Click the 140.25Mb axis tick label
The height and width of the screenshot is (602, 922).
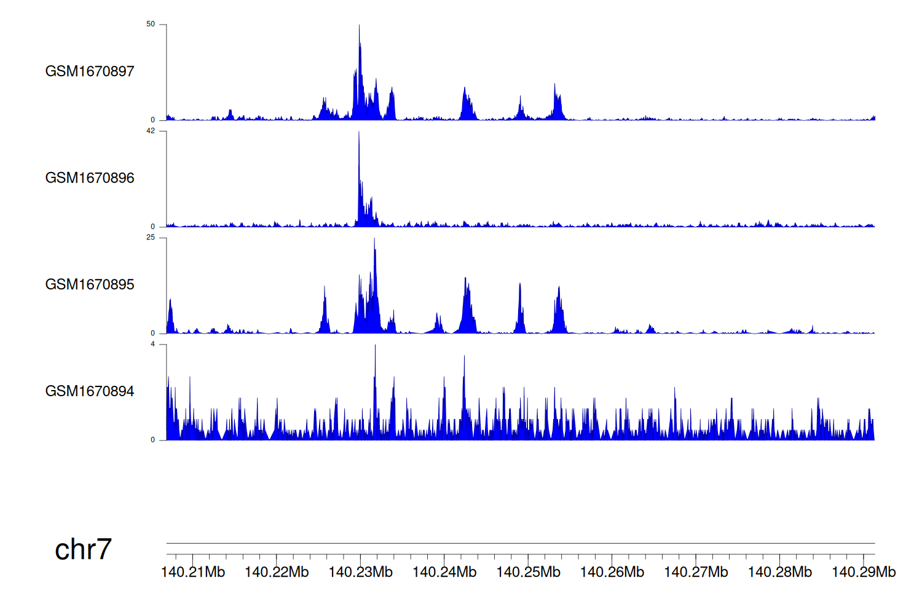tap(529, 573)
